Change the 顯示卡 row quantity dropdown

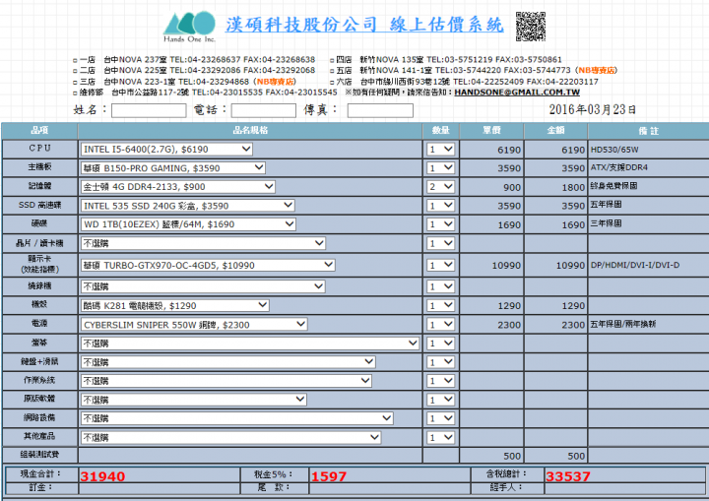440,266
